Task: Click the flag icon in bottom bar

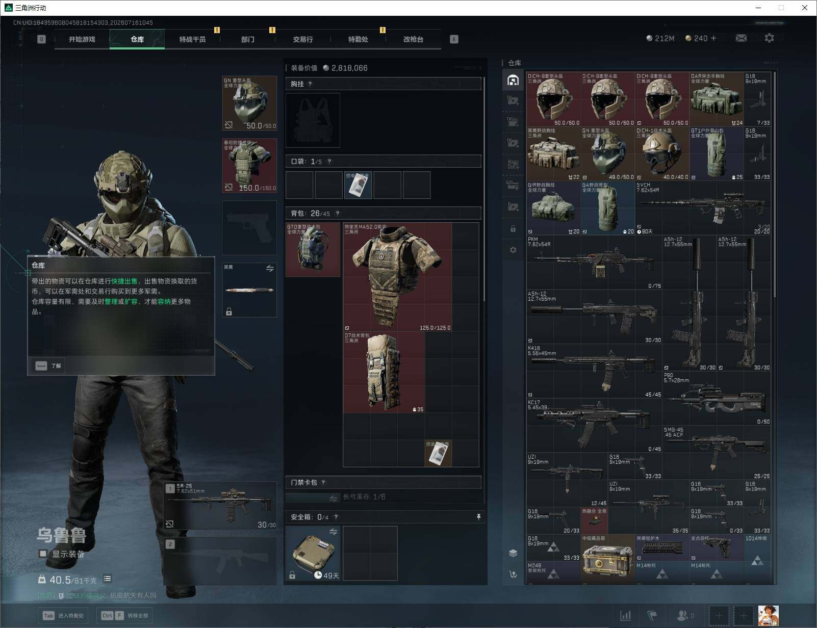Action: tap(652, 616)
